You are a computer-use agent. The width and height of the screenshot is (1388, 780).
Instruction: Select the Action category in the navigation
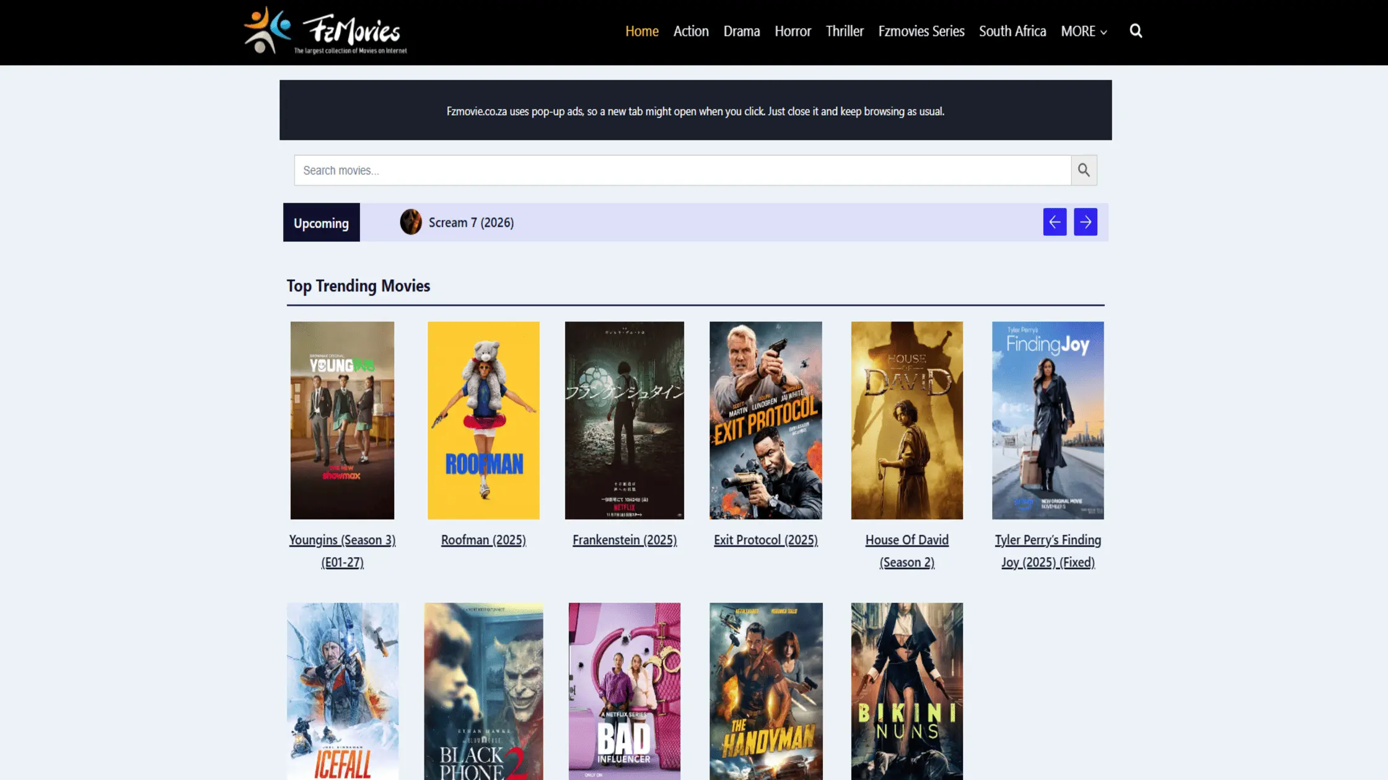691,31
